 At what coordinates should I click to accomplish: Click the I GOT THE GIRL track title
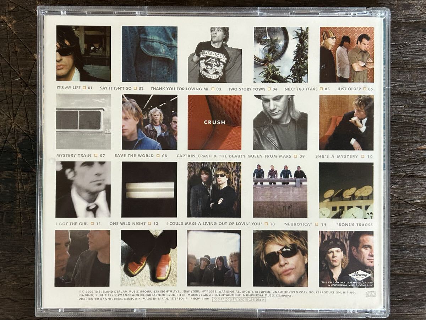pyautogui.click(x=72, y=224)
